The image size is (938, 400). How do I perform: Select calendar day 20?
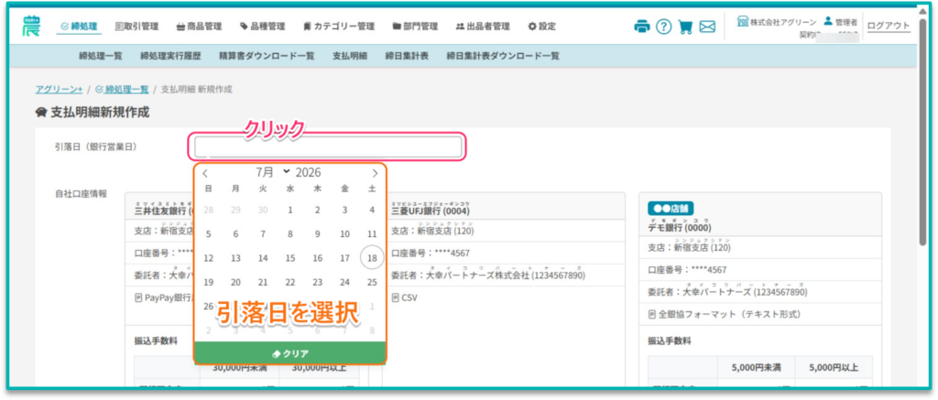(x=235, y=282)
